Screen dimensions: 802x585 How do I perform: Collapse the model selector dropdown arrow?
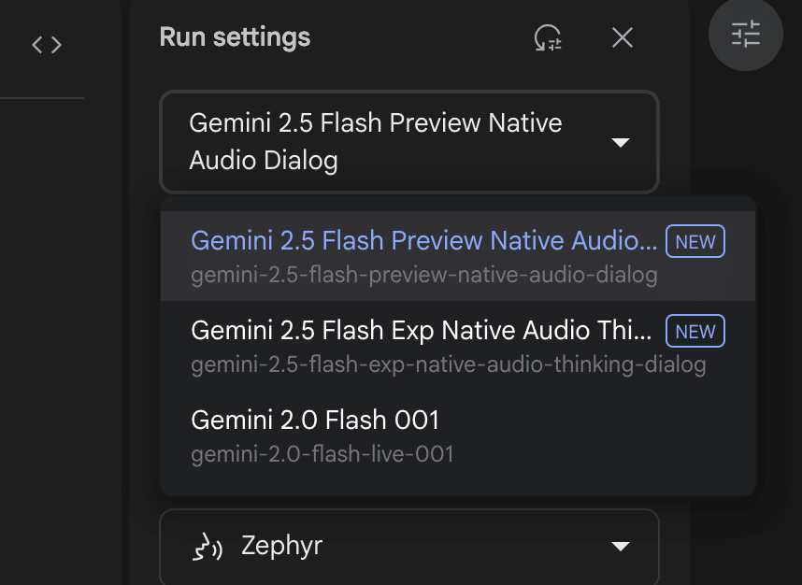620,142
